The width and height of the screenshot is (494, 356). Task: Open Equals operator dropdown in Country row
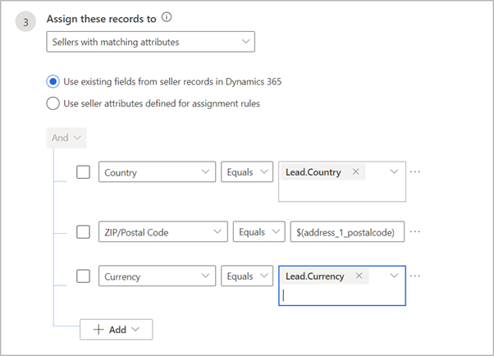point(247,172)
